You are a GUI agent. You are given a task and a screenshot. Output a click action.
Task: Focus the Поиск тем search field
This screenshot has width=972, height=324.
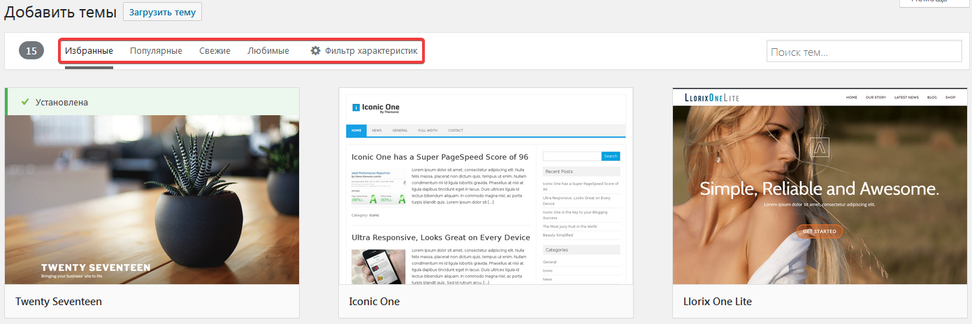864,52
